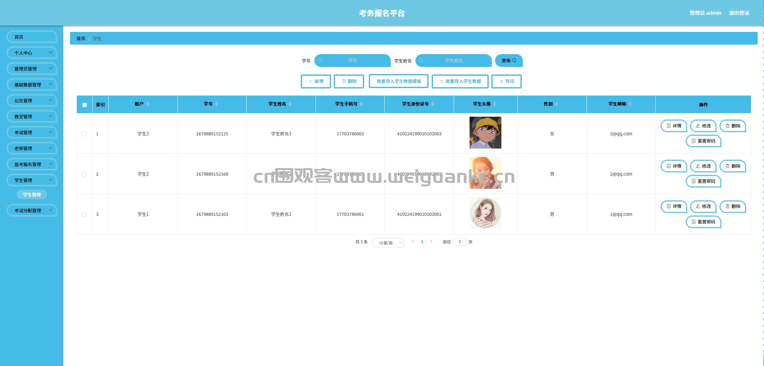
Task: Check the row checkbox for 学生1
Action: pos(84,214)
